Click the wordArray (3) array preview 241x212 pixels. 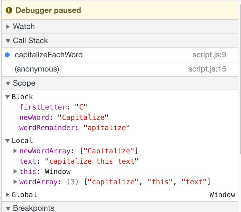[139, 182]
